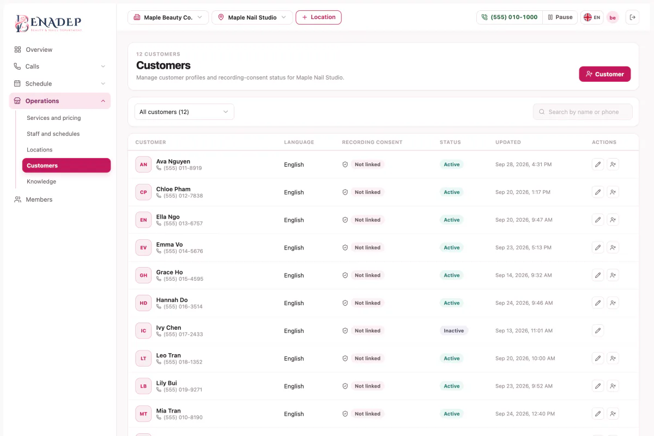654x436 pixels.
Task: Click the user-link icon for Hannah Do
Action: (x=613, y=302)
